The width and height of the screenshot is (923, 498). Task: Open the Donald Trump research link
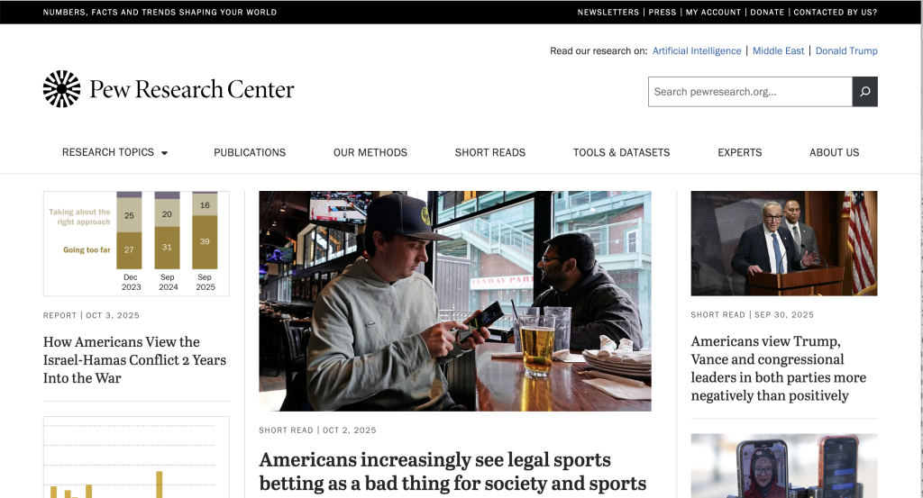point(846,50)
